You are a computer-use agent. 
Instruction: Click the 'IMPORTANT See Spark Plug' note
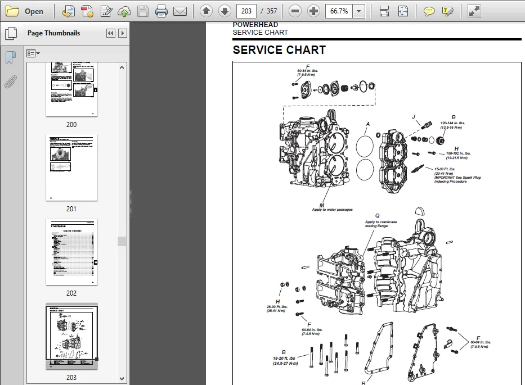coord(457,178)
